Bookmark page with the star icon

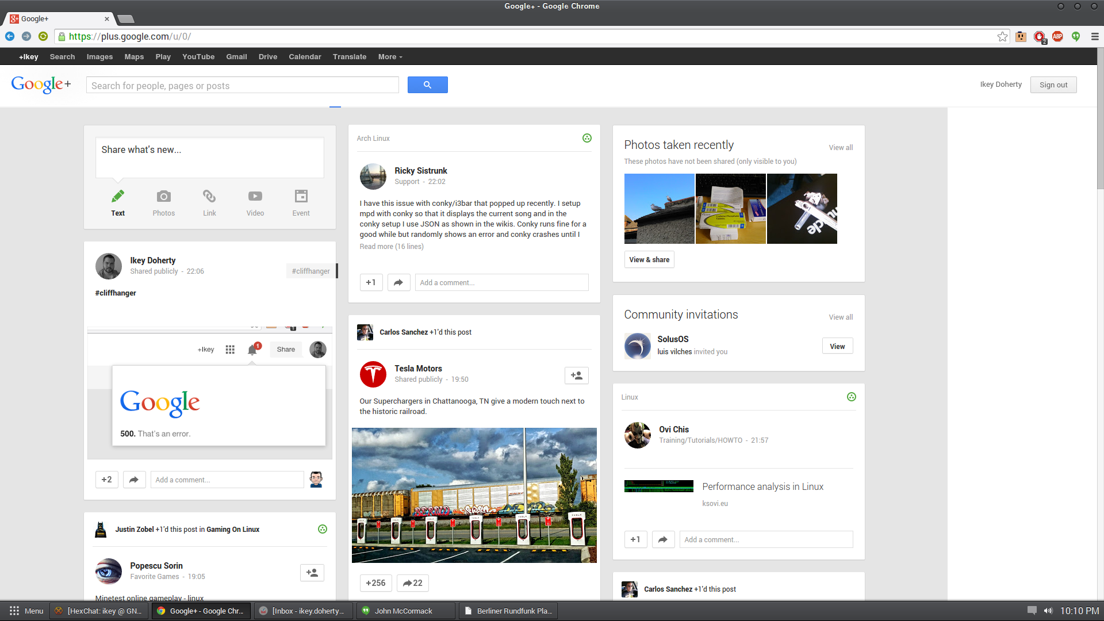tap(1002, 36)
